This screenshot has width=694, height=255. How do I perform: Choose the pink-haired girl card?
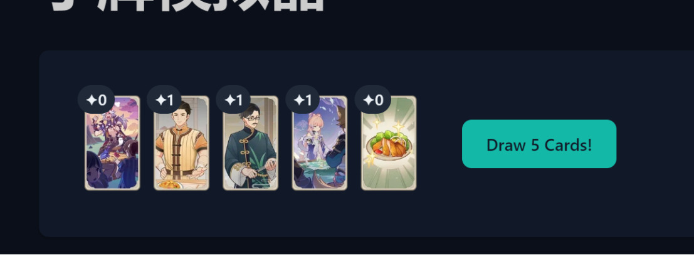pos(320,143)
